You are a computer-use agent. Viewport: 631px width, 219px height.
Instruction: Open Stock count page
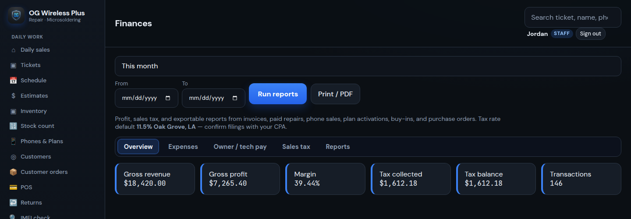pos(53,126)
